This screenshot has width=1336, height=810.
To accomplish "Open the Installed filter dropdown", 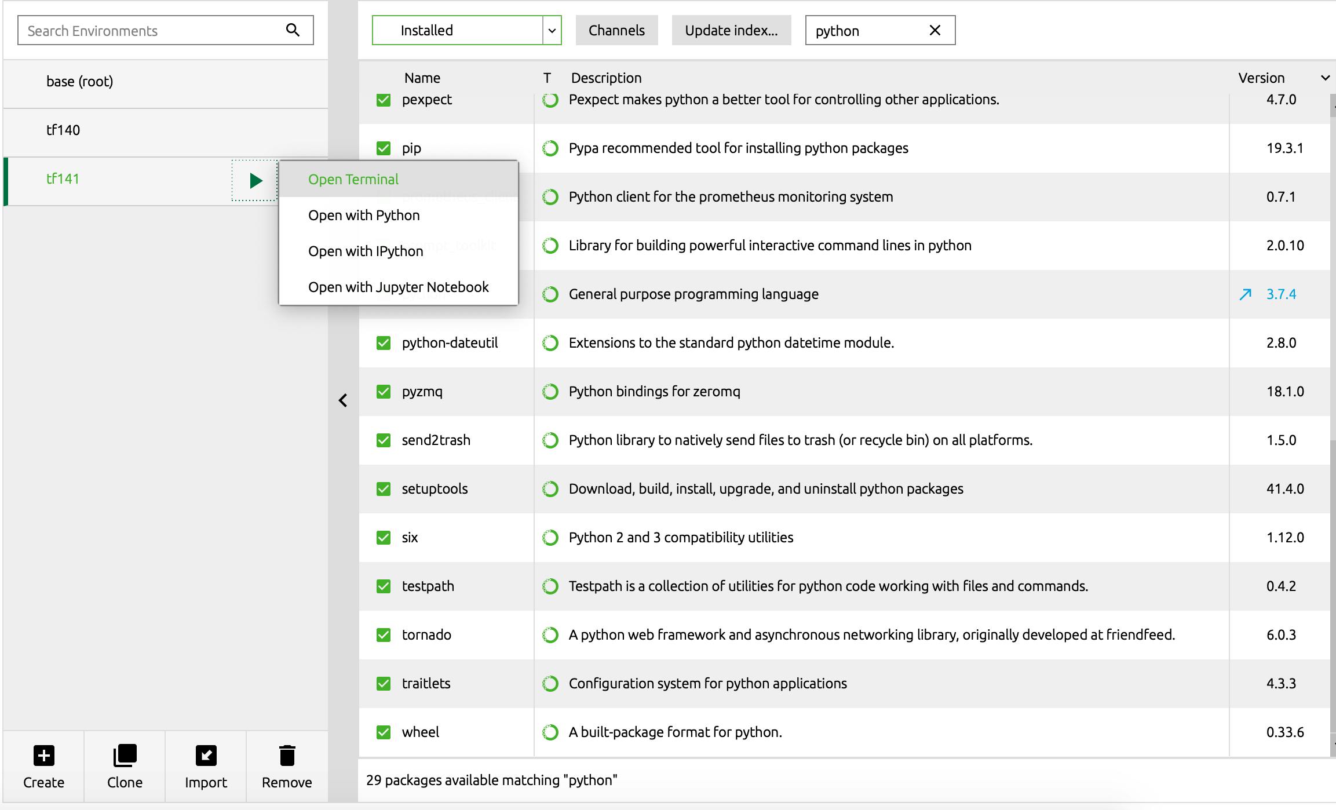I will (552, 30).
